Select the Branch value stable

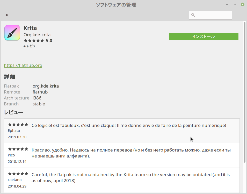tap(39, 104)
